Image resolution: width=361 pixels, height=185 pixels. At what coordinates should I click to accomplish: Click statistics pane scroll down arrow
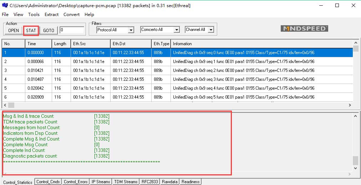(356, 168)
